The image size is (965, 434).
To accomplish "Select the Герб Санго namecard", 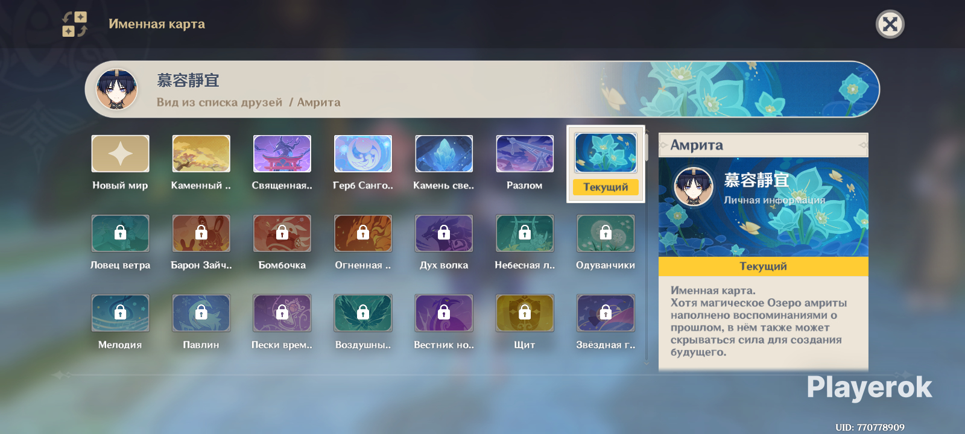I will coord(362,154).
